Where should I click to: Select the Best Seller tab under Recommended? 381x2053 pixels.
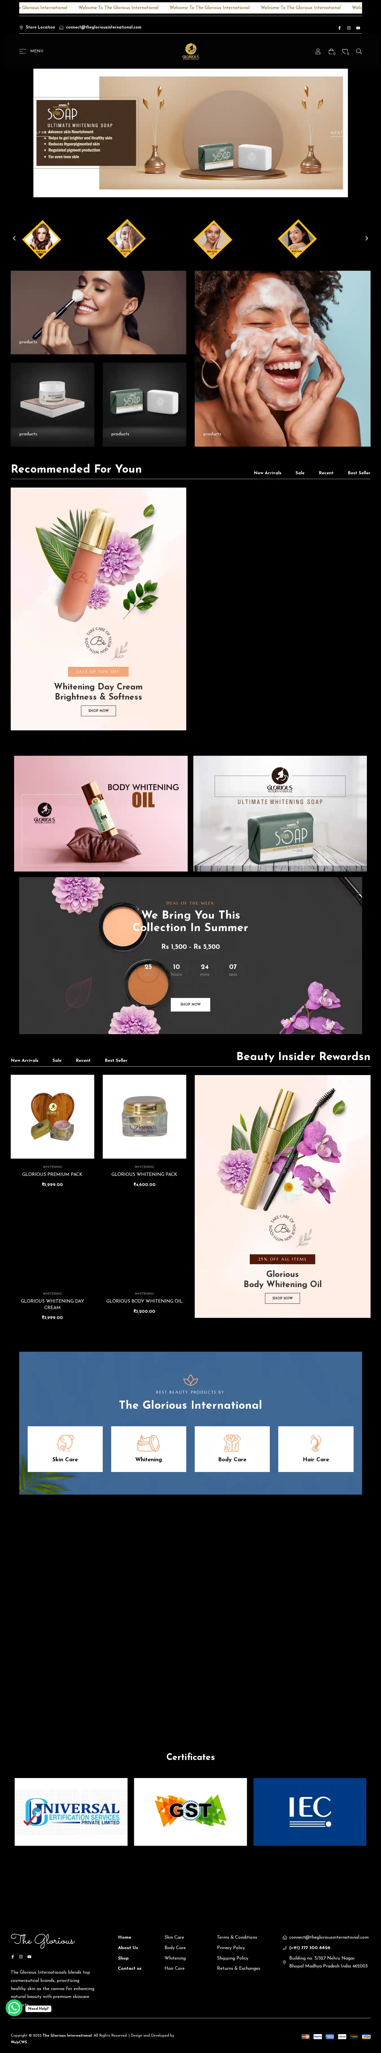pos(359,473)
